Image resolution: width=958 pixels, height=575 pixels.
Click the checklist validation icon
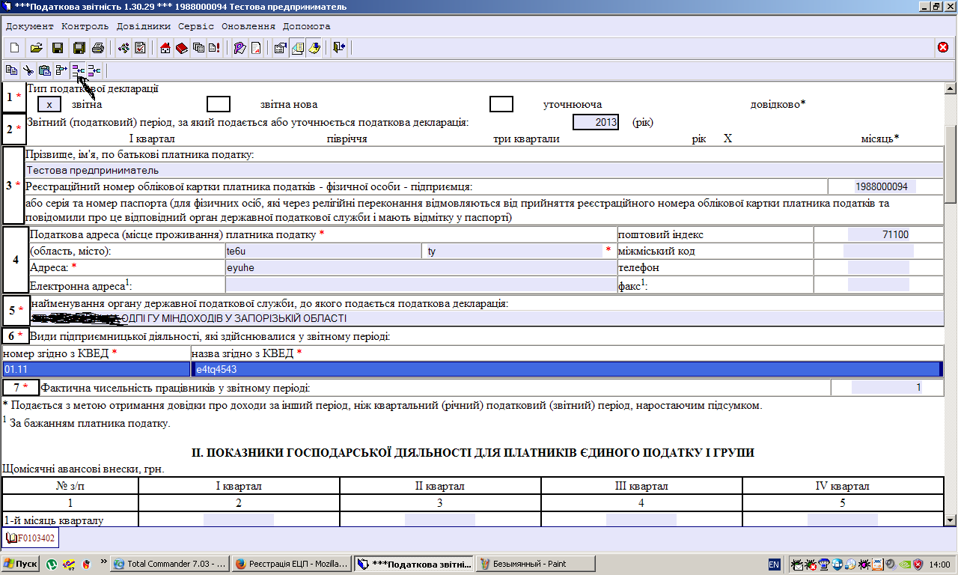pos(140,48)
